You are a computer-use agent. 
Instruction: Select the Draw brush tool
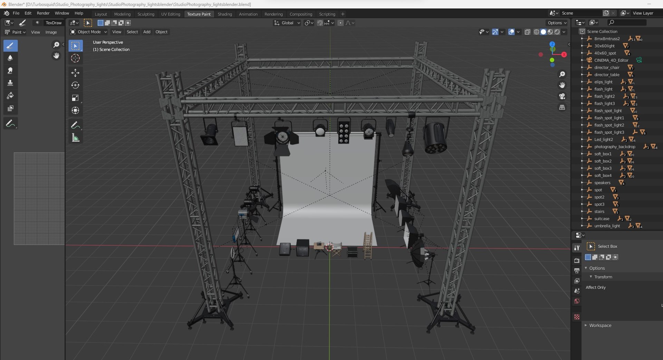[x=10, y=46]
